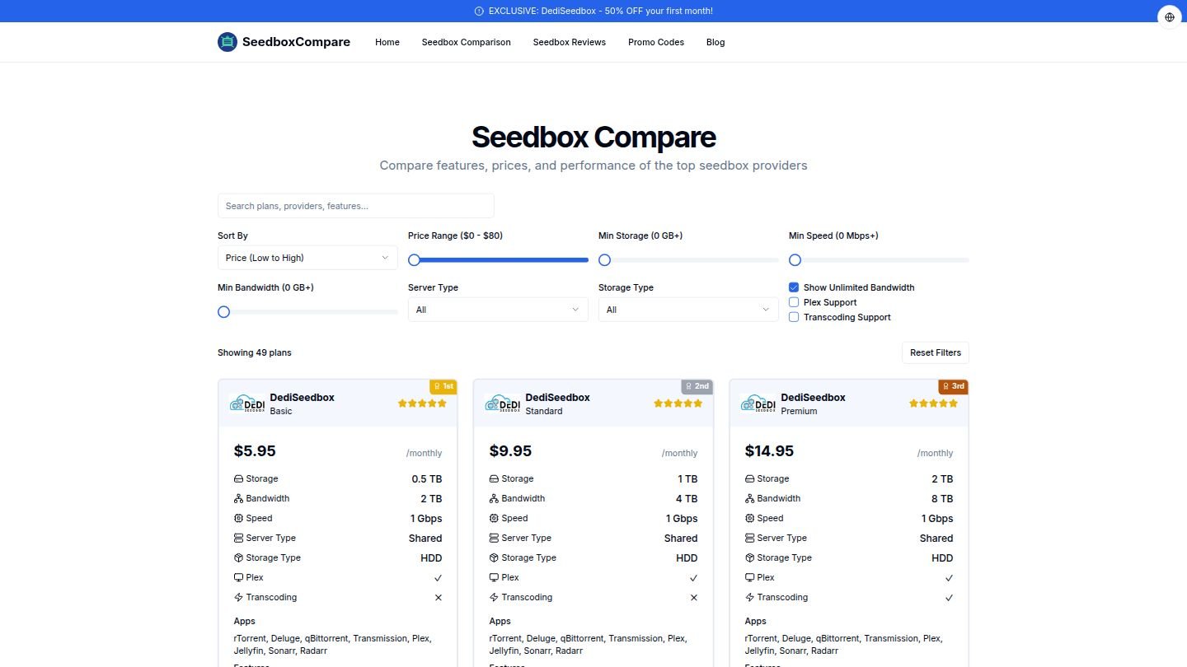The height and width of the screenshot is (667, 1187).
Task: Click star rating on Premium plan
Action: pos(933,403)
